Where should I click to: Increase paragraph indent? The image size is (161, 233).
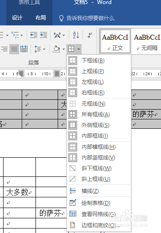(43, 35)
